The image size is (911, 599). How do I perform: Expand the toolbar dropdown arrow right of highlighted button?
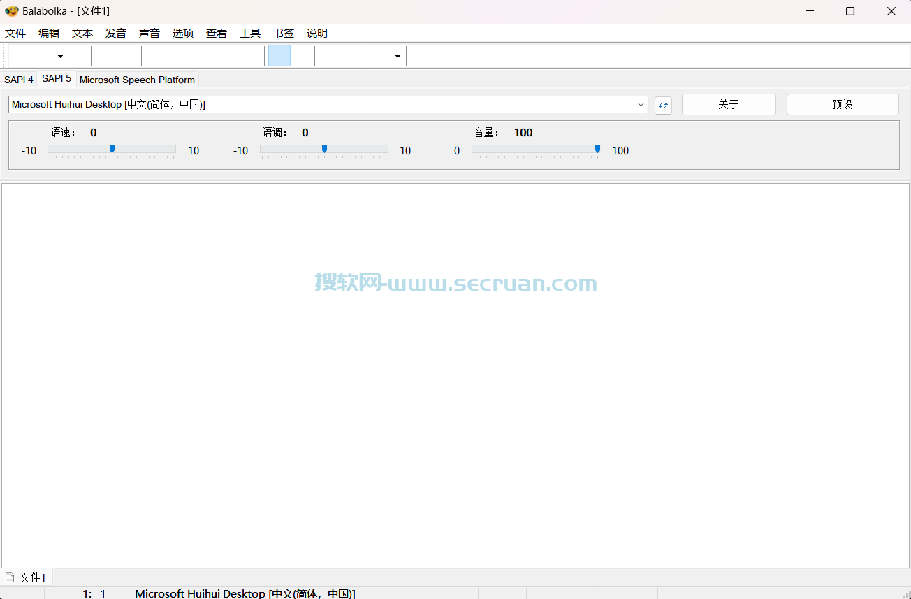398,56
